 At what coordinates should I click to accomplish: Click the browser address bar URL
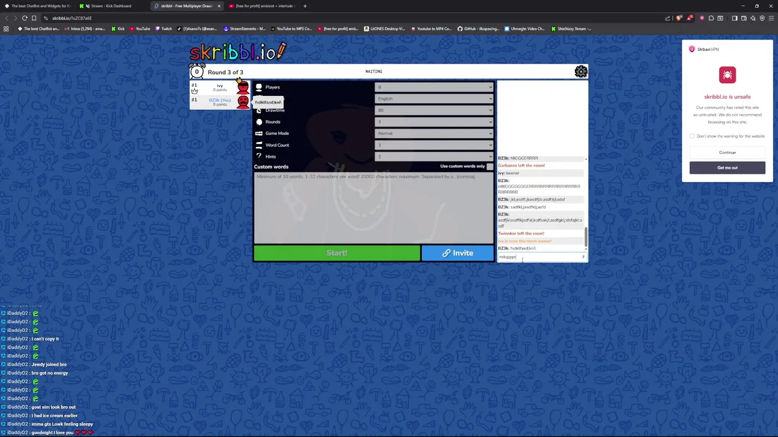pyautogui.click(x=72, y=18)
